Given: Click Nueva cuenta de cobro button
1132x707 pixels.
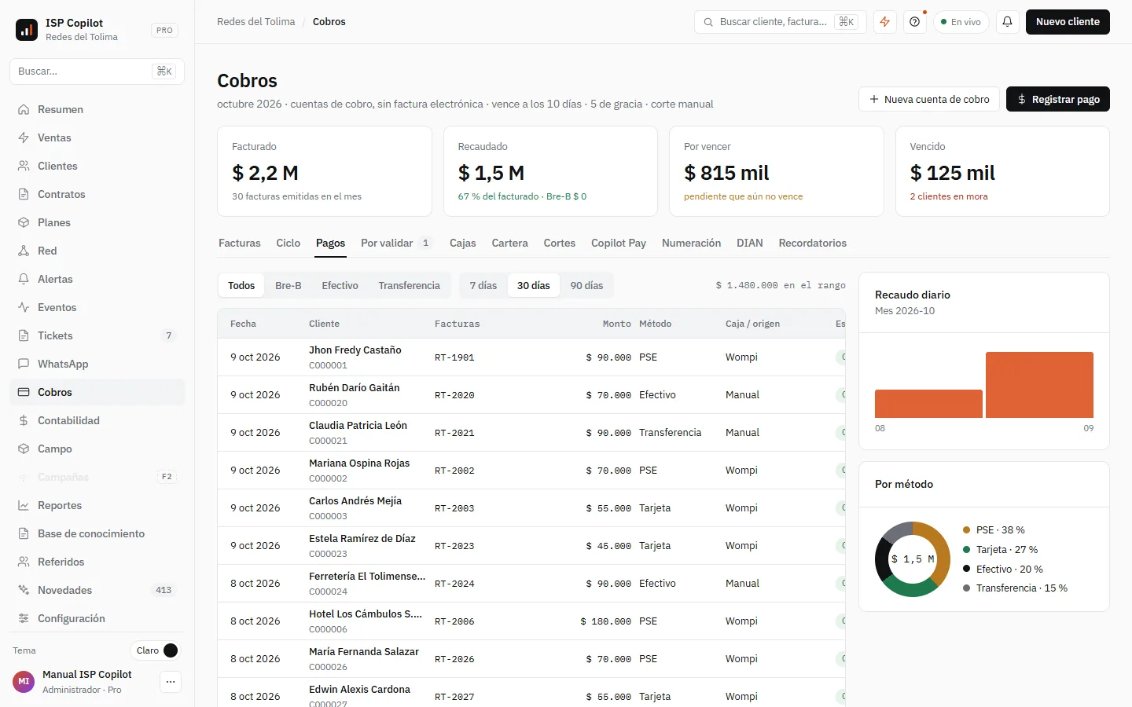Looking at the screenshot, I should [929, 99].
